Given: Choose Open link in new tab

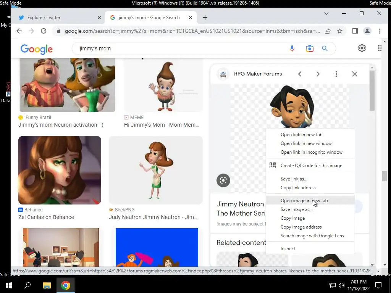Looking at the screenshot, I should (x=310, y=135).
